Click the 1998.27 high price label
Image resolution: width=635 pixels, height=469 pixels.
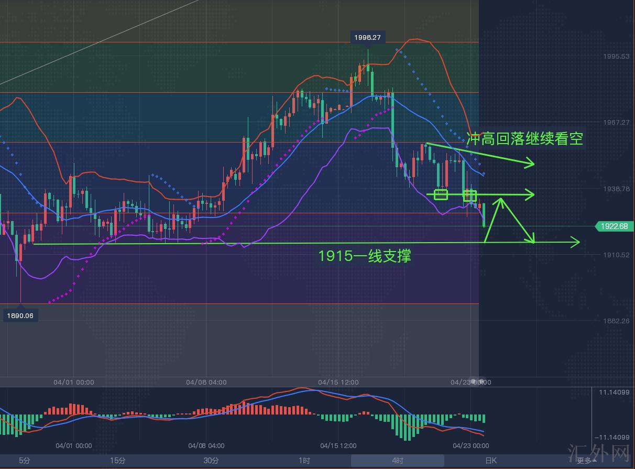pos(368,37)
